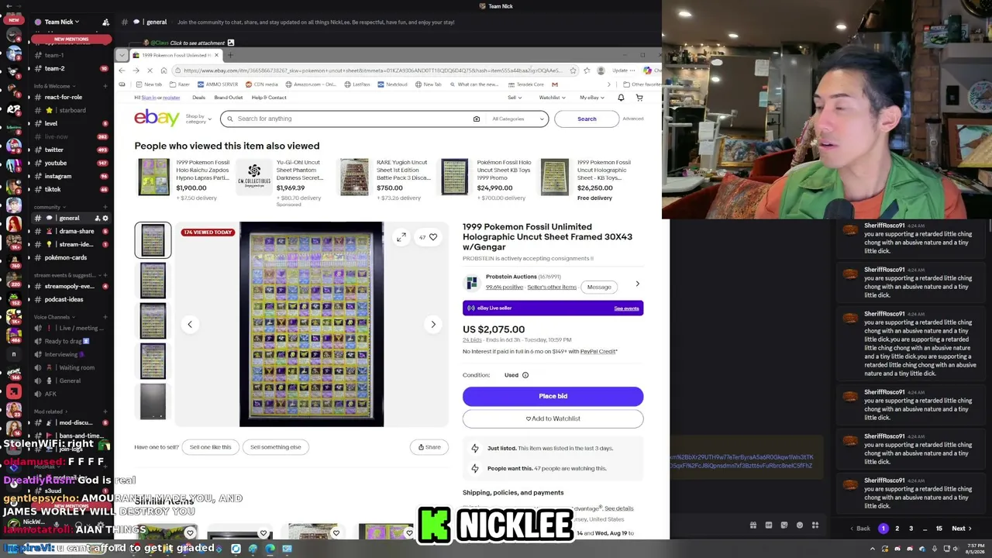
Task: Open the eBay shopping cart
Action: point(639,98)
